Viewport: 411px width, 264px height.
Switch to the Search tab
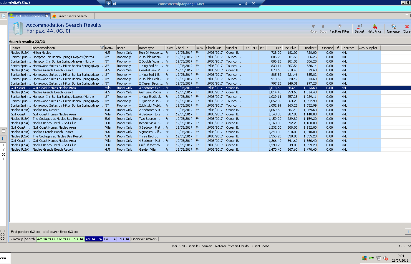point(30,239)
